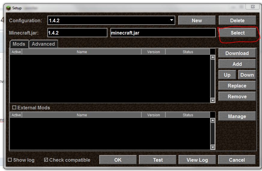Click the New configuration button
Screen dimensions: 262x171
[x=197, y=20]
